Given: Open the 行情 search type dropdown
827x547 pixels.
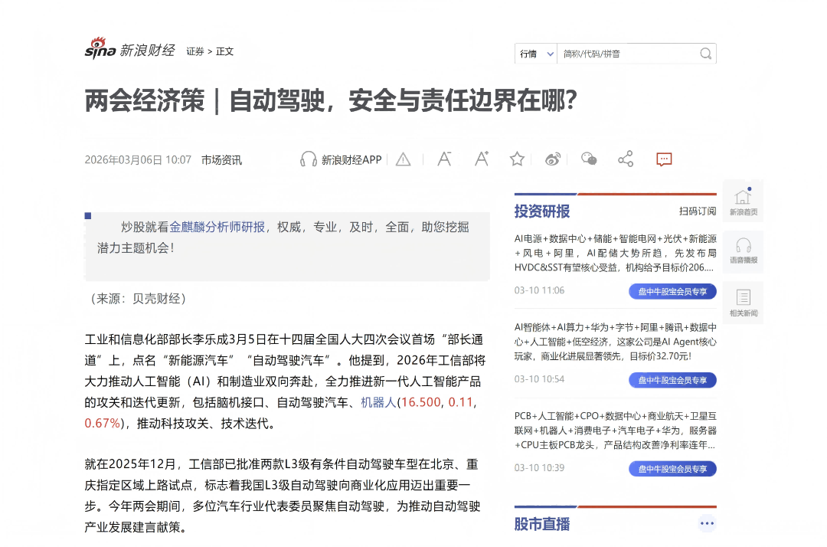Looking at the screenshot, I should coord(536,54).
